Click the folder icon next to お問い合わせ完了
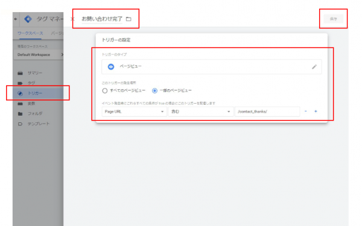Image resolution: width=362 pixels, height=226 pixels. pyautogui.click(x=129, y=19)
